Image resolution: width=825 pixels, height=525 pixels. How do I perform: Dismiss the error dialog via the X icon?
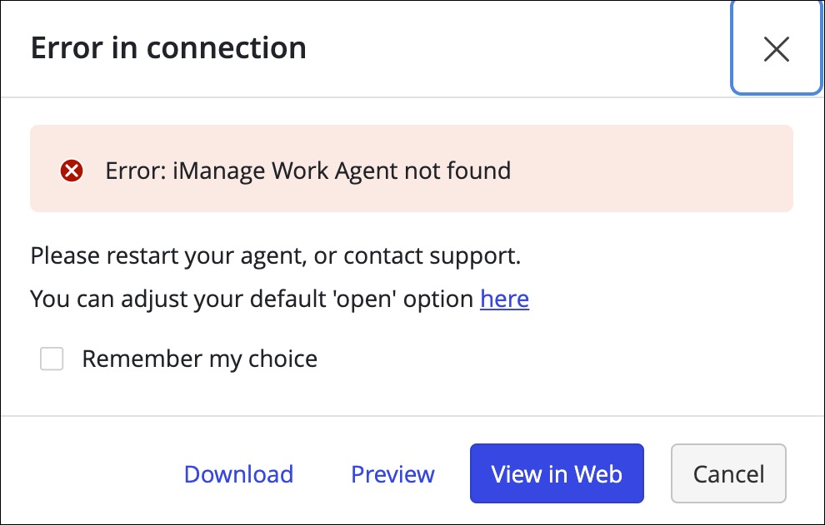(x=776, y=48)
